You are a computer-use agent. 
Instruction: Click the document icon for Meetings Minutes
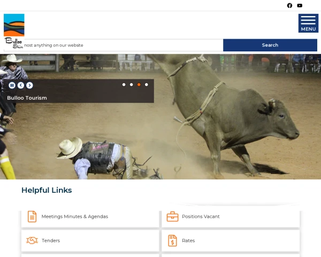[x=32, y=216]
